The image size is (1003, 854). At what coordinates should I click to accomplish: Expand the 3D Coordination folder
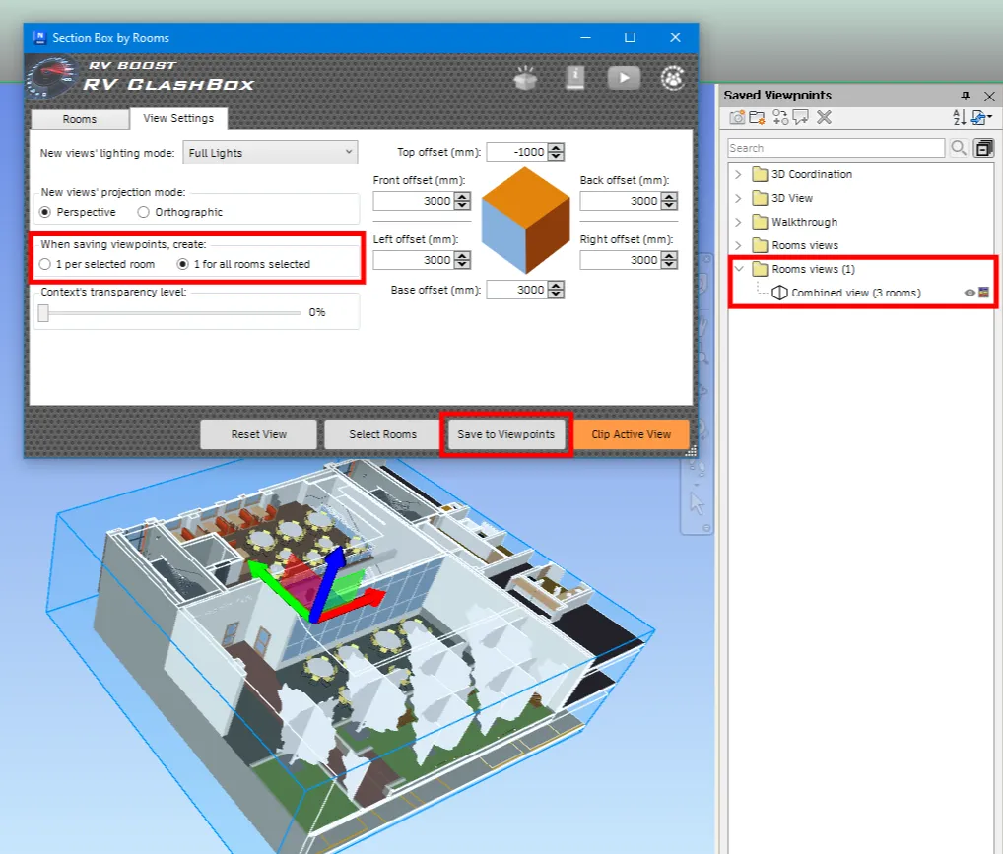tap(738, 174)
